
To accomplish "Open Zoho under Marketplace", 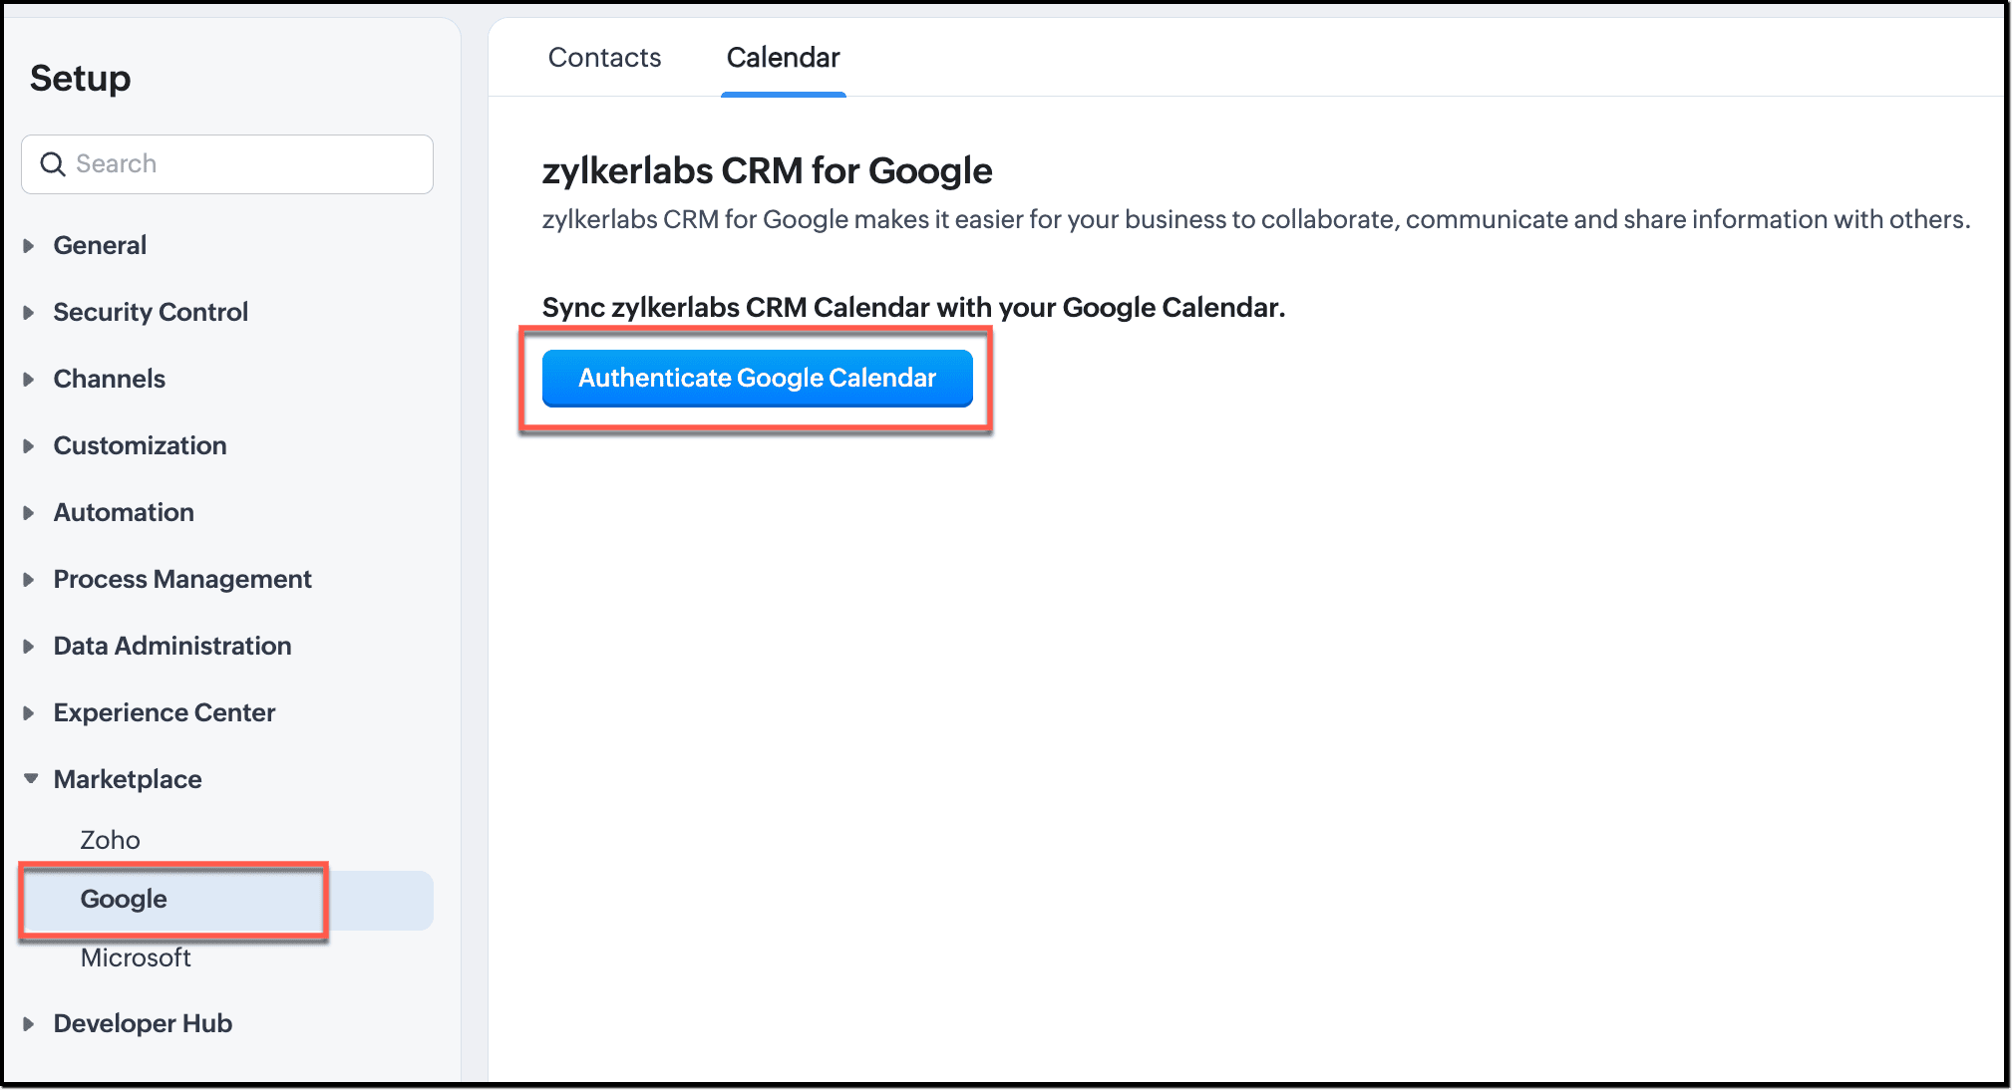I will point(111,841).
